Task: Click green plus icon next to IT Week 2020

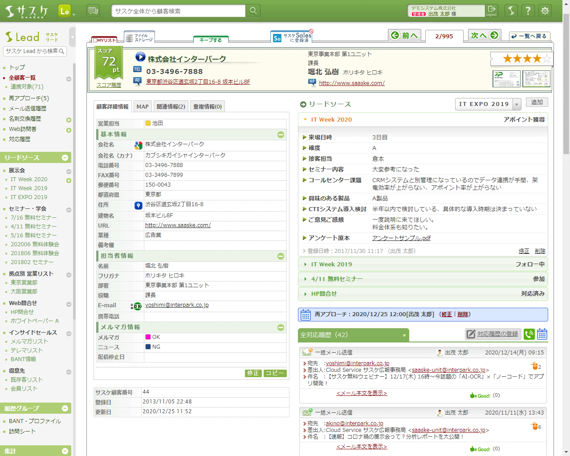Action: tap(69, 180)
